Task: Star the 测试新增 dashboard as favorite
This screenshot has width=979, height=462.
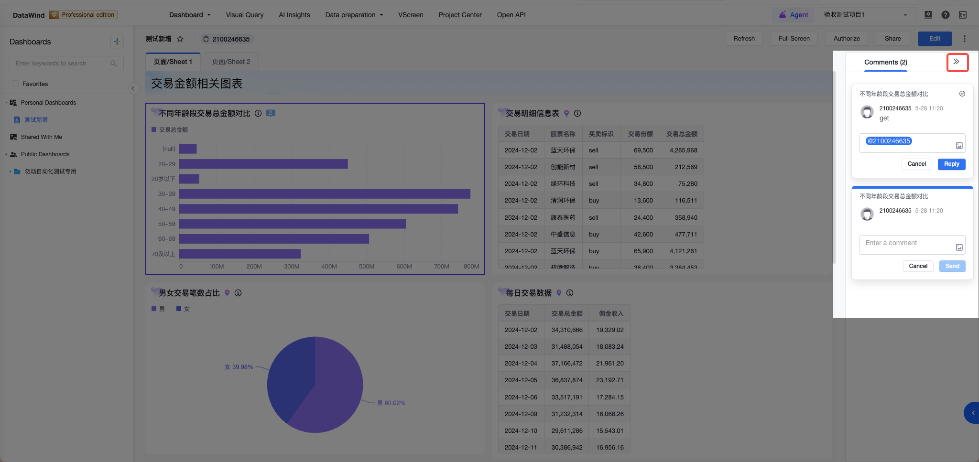Action: 180,39
